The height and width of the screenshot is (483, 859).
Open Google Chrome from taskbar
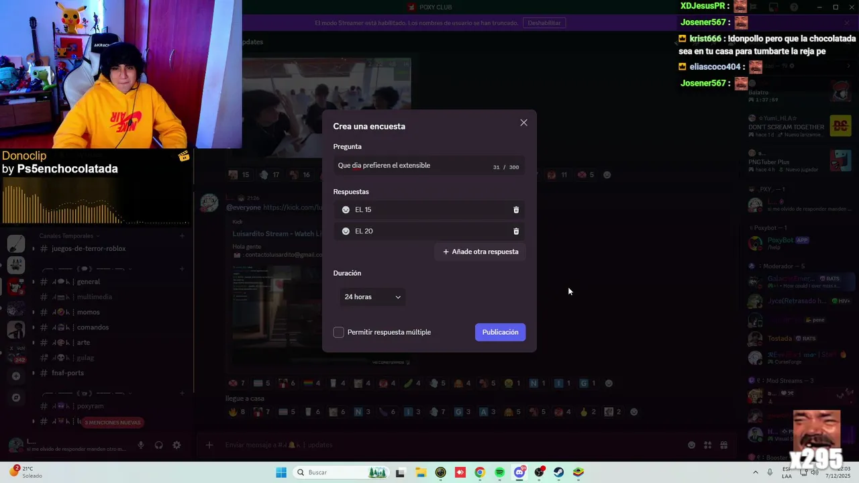click(479, 472)
